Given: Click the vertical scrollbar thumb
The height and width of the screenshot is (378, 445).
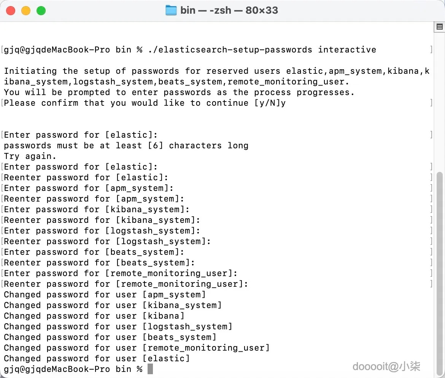Looking at the screenshot, I should (x=439, y=266).
